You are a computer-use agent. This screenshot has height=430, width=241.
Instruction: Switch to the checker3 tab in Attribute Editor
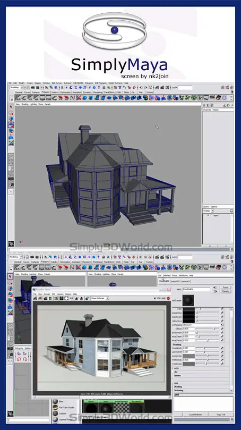[185, 281]
